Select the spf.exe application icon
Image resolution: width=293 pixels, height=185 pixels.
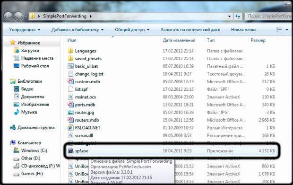tap(70, 150)
